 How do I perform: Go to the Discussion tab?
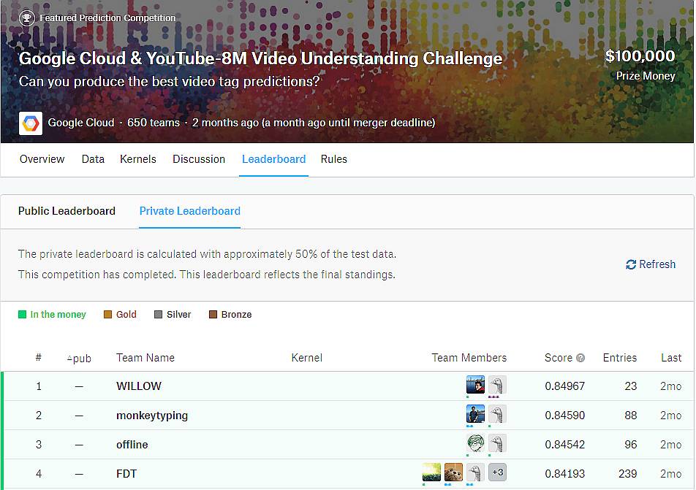pos(199,159)
